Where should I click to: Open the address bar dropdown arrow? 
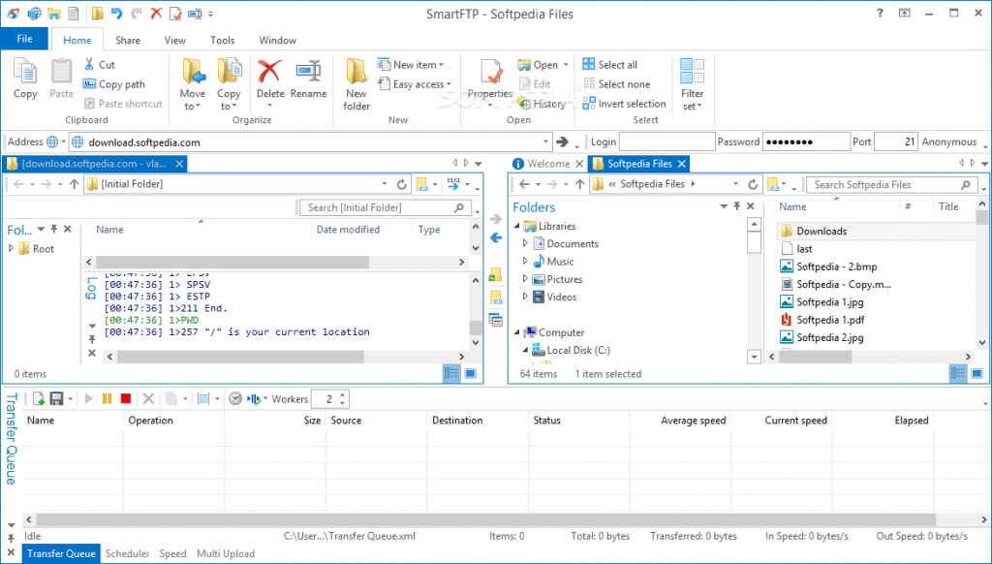pos(545,141)
